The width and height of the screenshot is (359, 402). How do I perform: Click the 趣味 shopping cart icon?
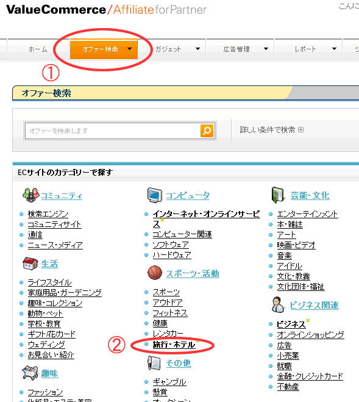[30, 373]
